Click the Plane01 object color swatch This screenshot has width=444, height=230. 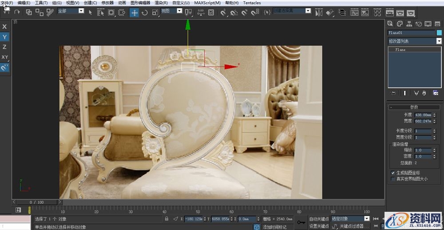click(439, 32)
